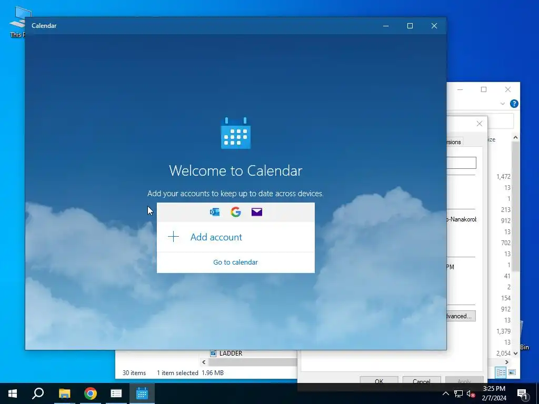This screenshot has height=404, width=539.
Task: Click the File Explorer search box
Action: point(501,122)
